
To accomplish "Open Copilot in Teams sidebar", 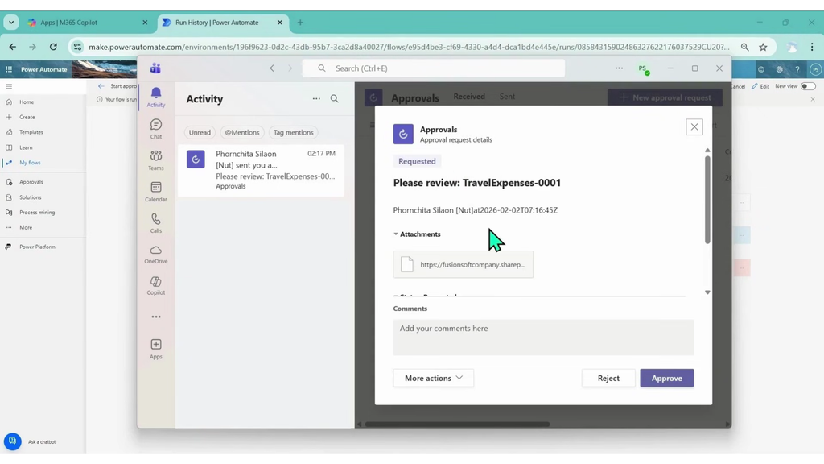I will (155, 286).
